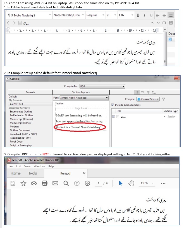This screenshot has height=228, width=184.
Task: Uncheck the بیری document row in Compile
Action: 114,116
